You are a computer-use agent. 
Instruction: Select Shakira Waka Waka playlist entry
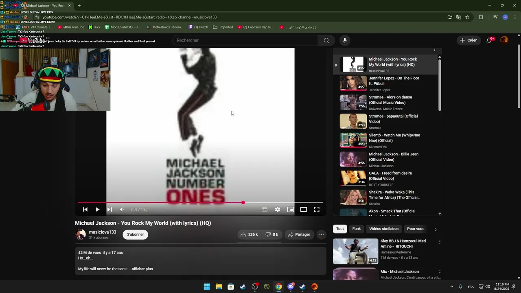pos(385,197)
